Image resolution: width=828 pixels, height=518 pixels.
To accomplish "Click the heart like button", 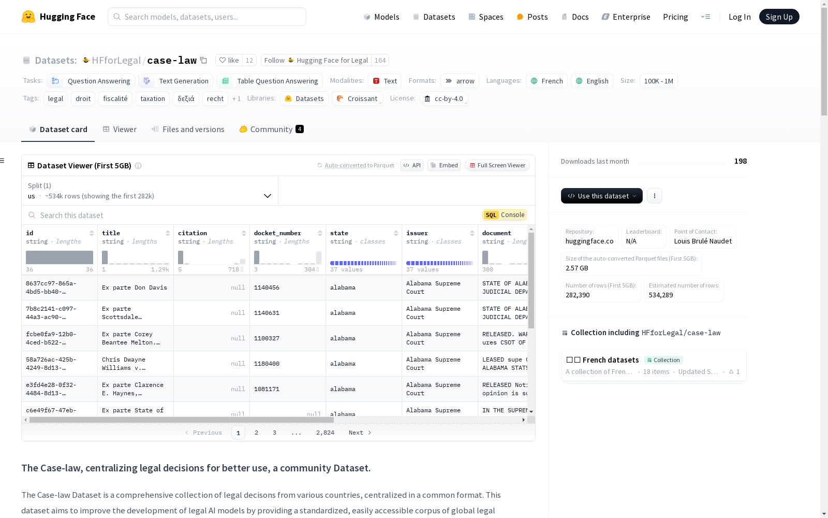I will 229,60.
